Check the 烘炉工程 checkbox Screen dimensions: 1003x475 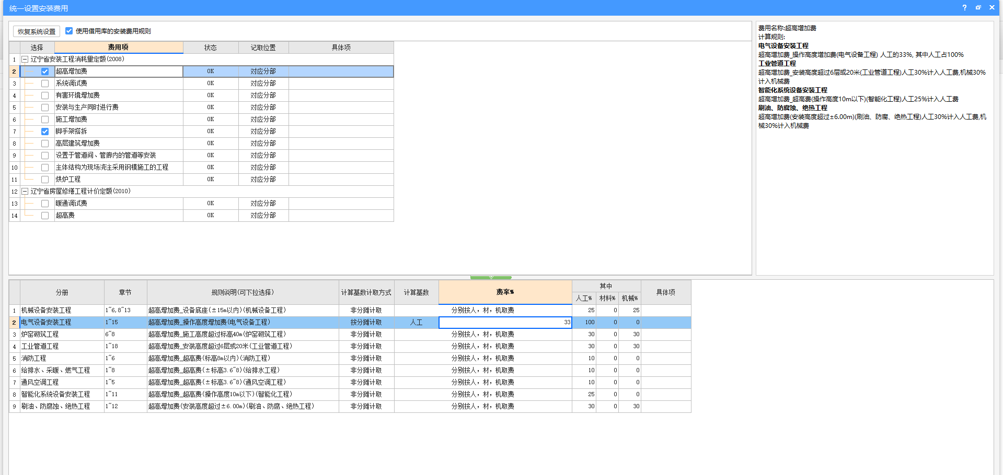tap(45, 180)
